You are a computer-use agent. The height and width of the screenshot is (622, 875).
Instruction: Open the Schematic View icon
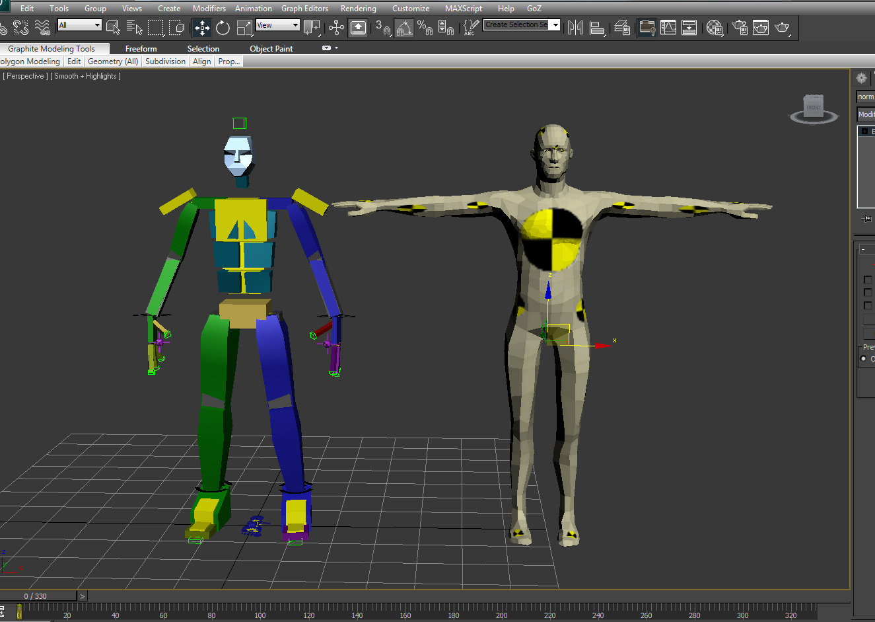[x=689, y=28]
